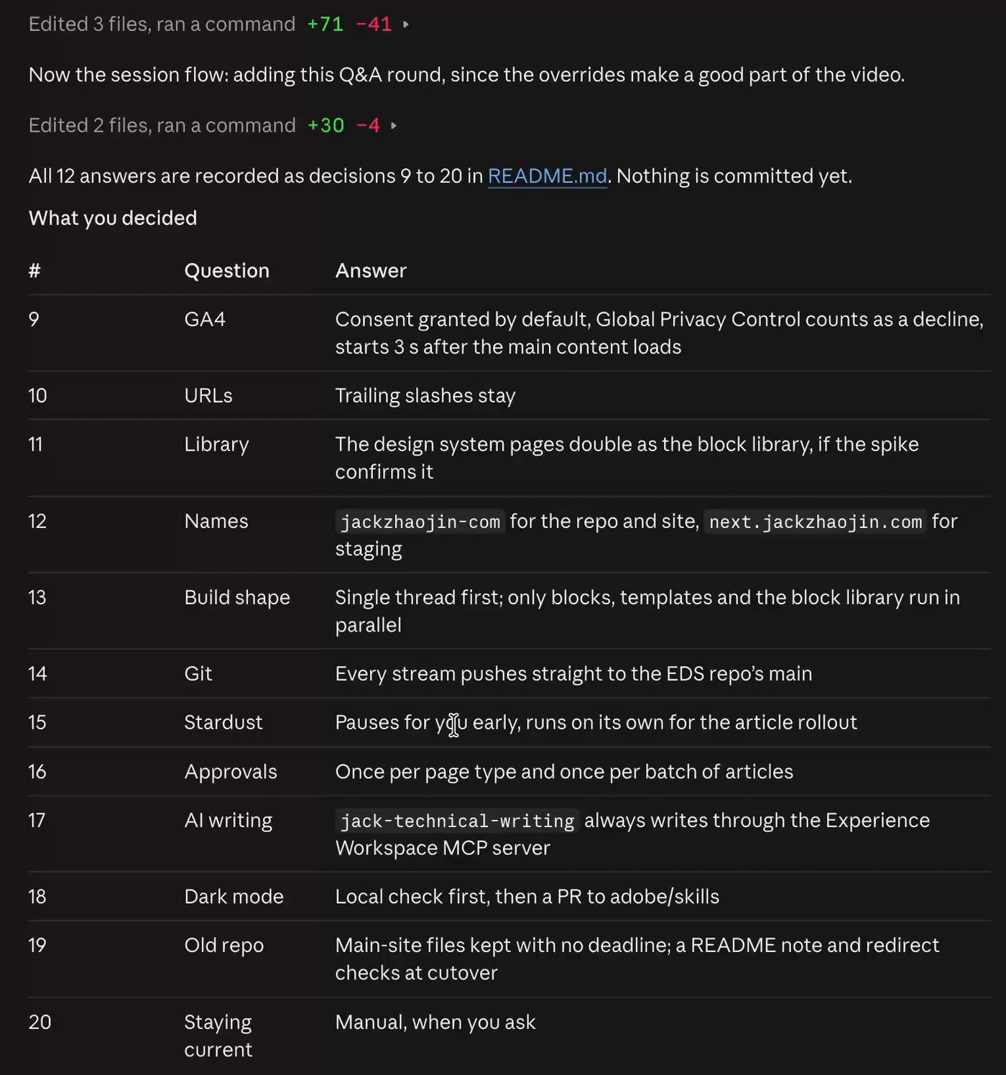
Task: Open the README.md link
Action: point(548,176)
